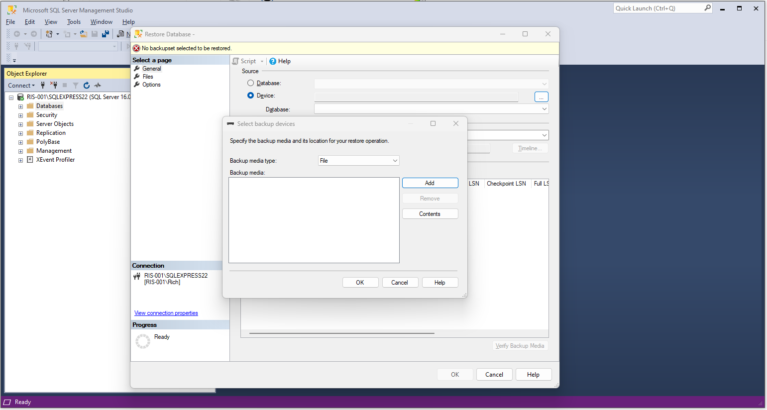Viewport: 767px width, 410px height.
Task: Click the Navigate Forward arrow icon
Action: pyautogui.click(x=34, y=34)
